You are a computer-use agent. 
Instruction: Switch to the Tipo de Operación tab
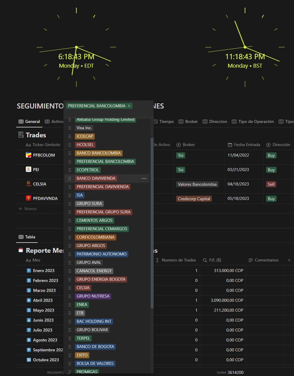tap(253, 121)
